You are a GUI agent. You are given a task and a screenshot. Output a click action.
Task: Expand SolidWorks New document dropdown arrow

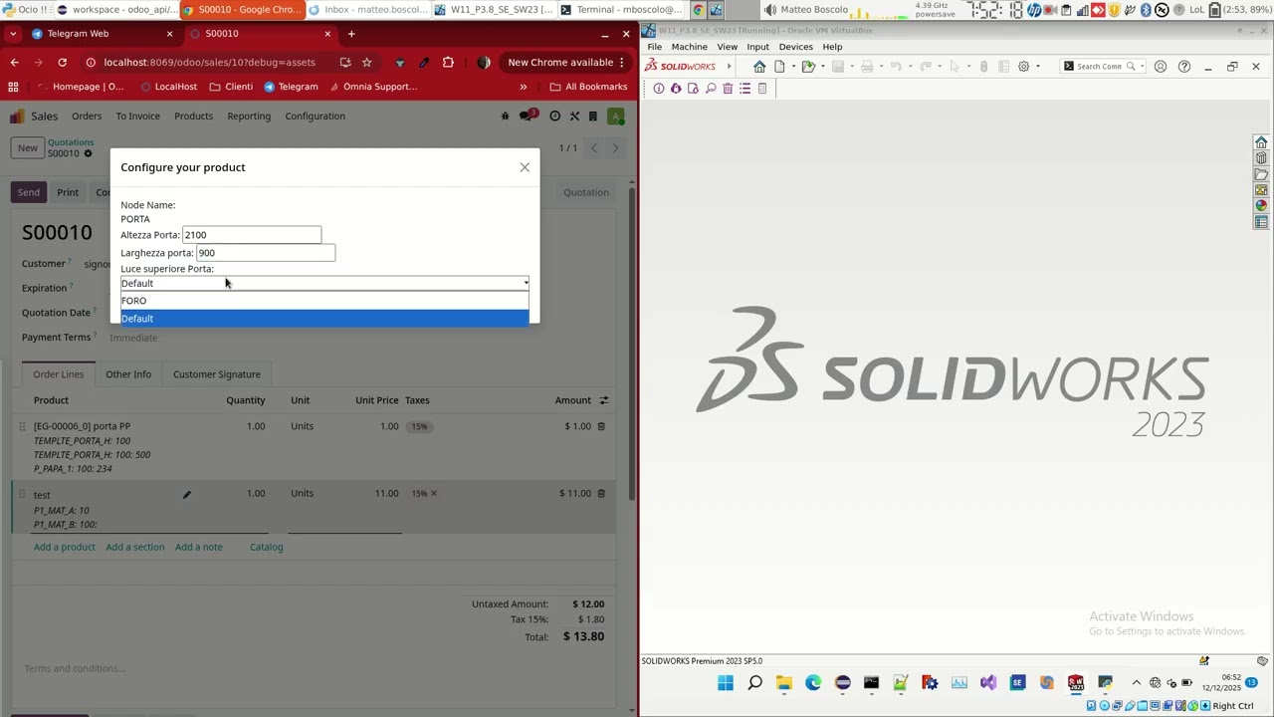click(x=792, y=67)
